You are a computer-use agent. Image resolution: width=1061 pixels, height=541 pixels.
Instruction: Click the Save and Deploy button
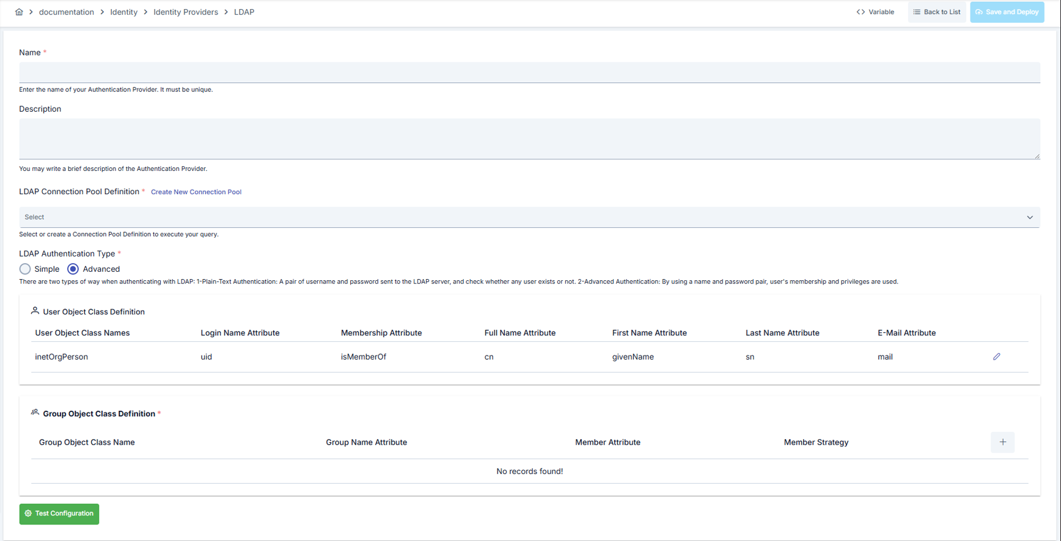1007,12
